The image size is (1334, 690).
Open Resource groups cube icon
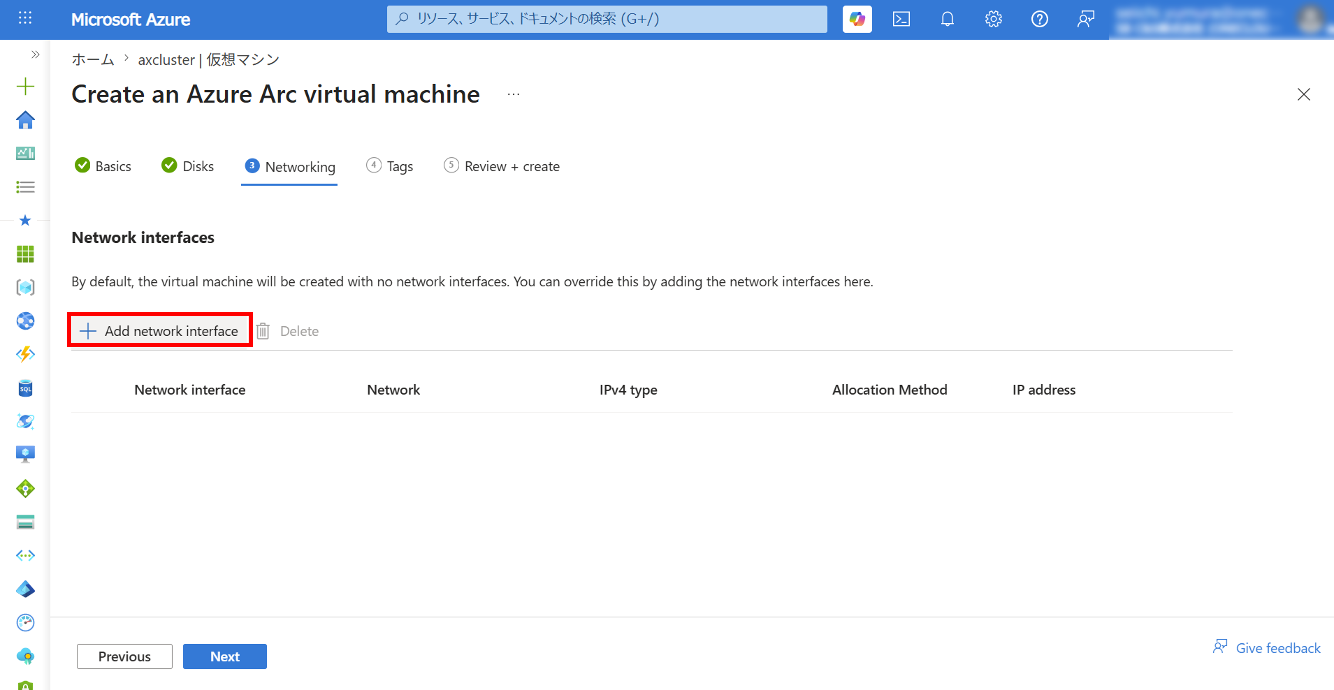[25, 287]
